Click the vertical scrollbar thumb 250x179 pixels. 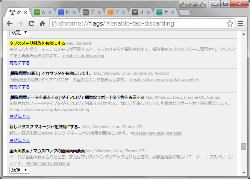244,146
